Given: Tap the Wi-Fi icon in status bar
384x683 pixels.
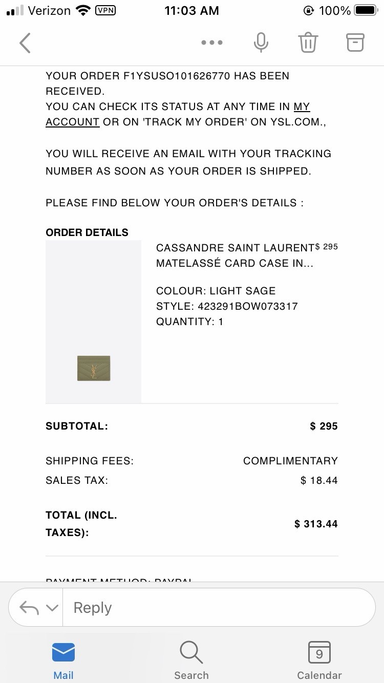Looking at the screenshot, I should click(82, 10).
